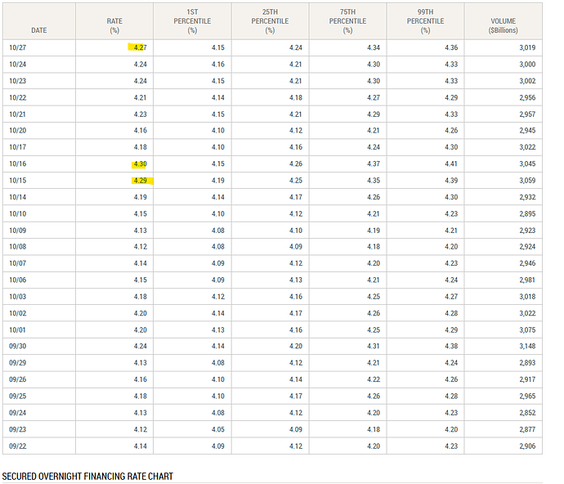The height and width of the screenshot is (484, 564).
Task: Click the highlighted 4.29 rate for 10/15
Action: (x=140, y=180)
